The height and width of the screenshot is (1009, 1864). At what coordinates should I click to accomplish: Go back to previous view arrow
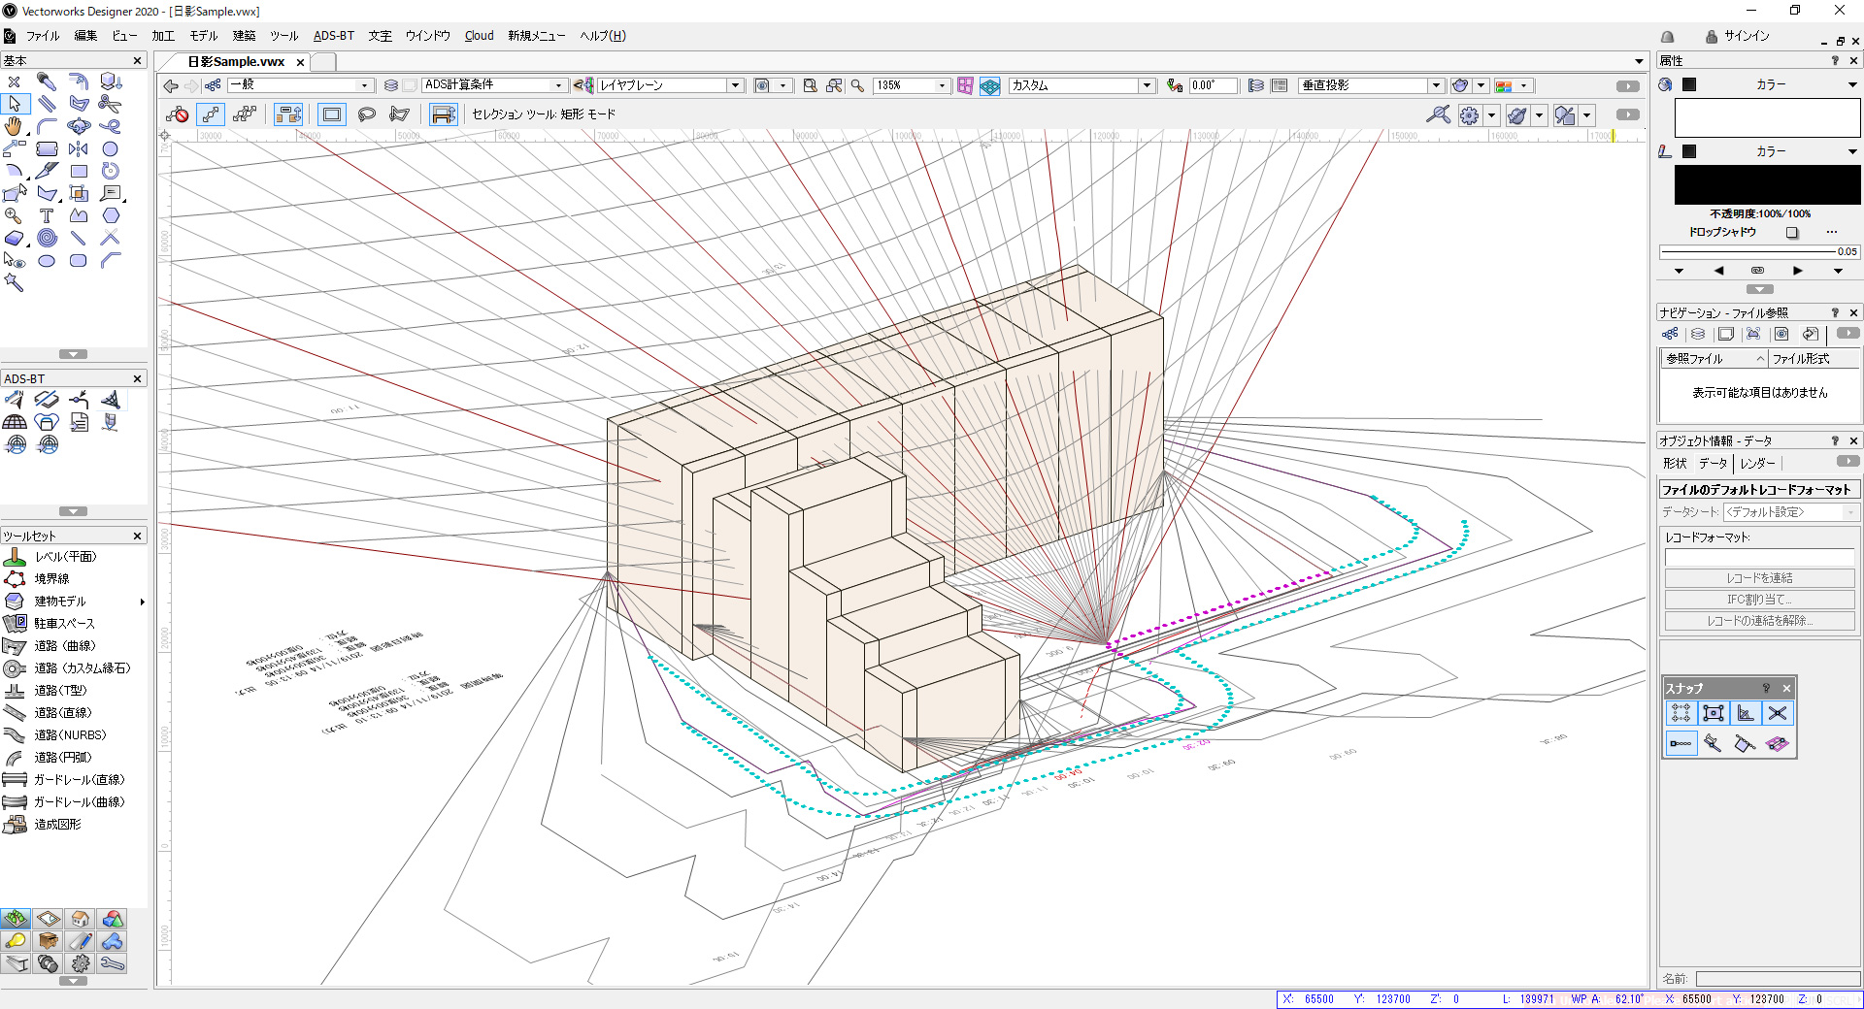click(171, 85)
